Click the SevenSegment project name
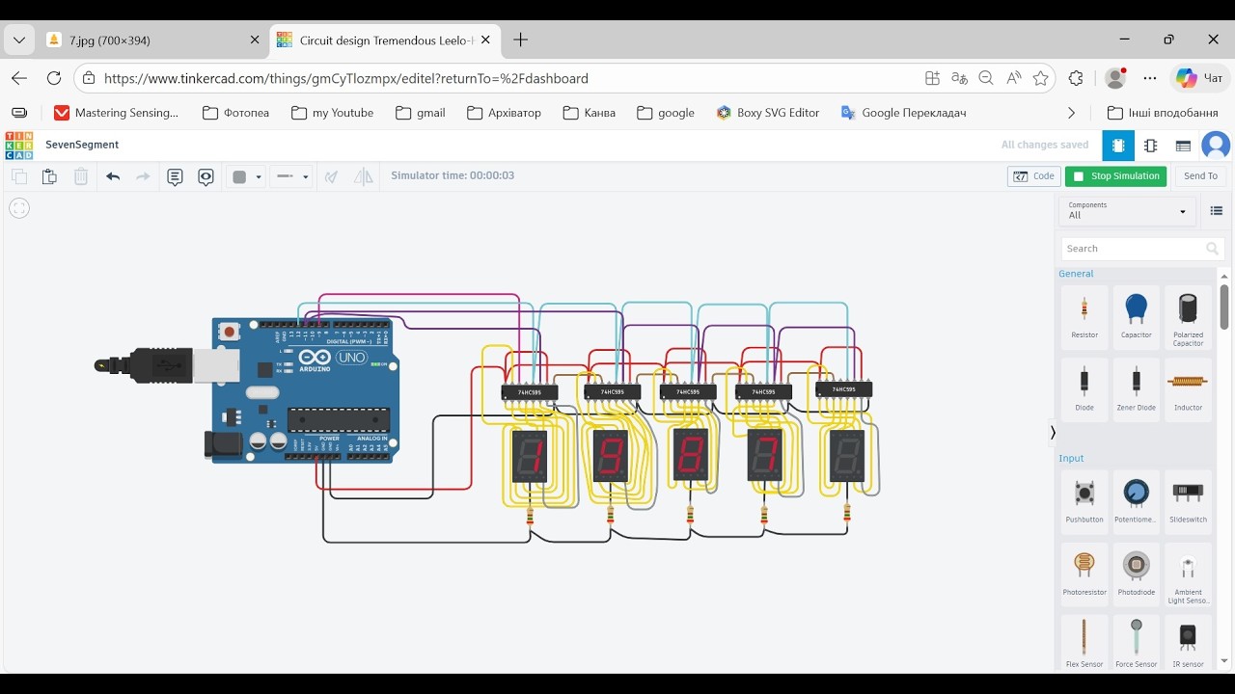 pyautogui.click(x=82, y=145)
